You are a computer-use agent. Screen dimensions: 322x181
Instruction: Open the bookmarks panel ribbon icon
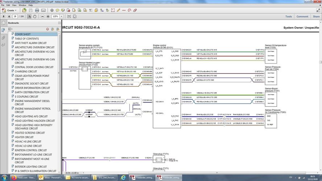click(3, 30)
